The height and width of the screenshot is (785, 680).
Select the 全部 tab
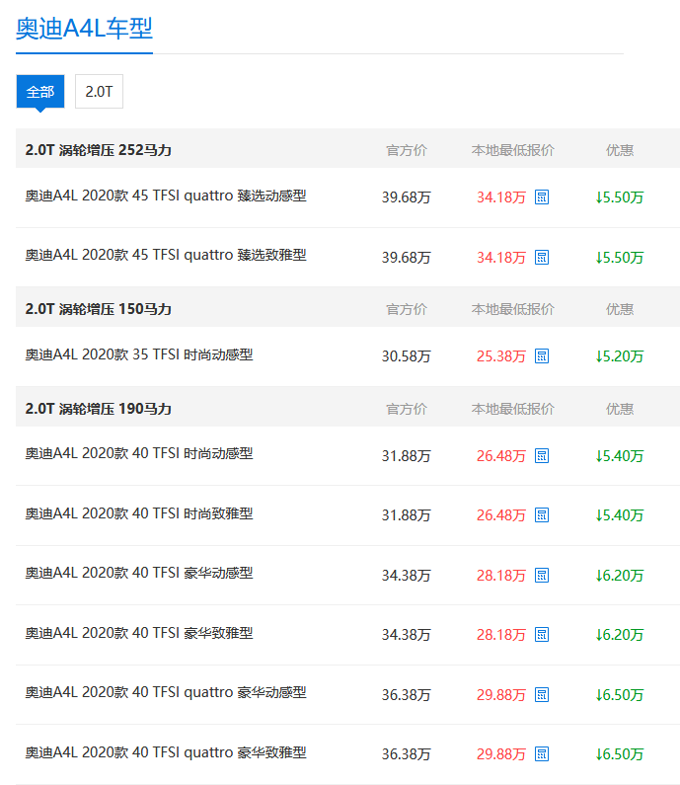(40, 92)
